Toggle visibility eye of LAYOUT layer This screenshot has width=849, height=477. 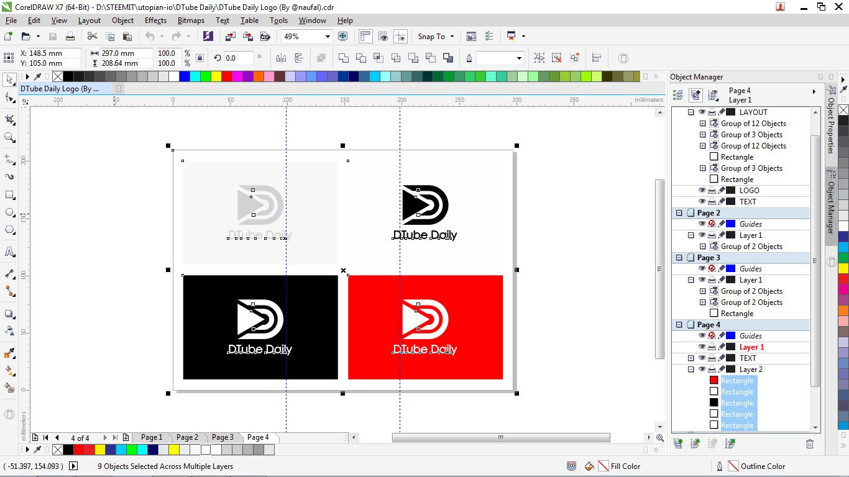(702, 112)
